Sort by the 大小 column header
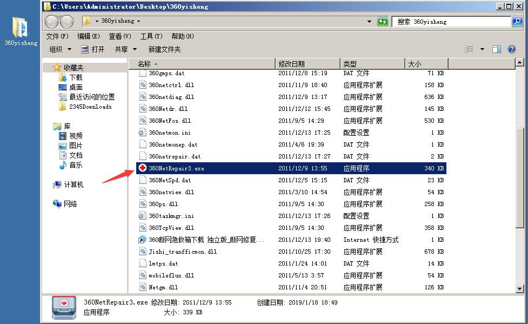 [x=426, y=64]
